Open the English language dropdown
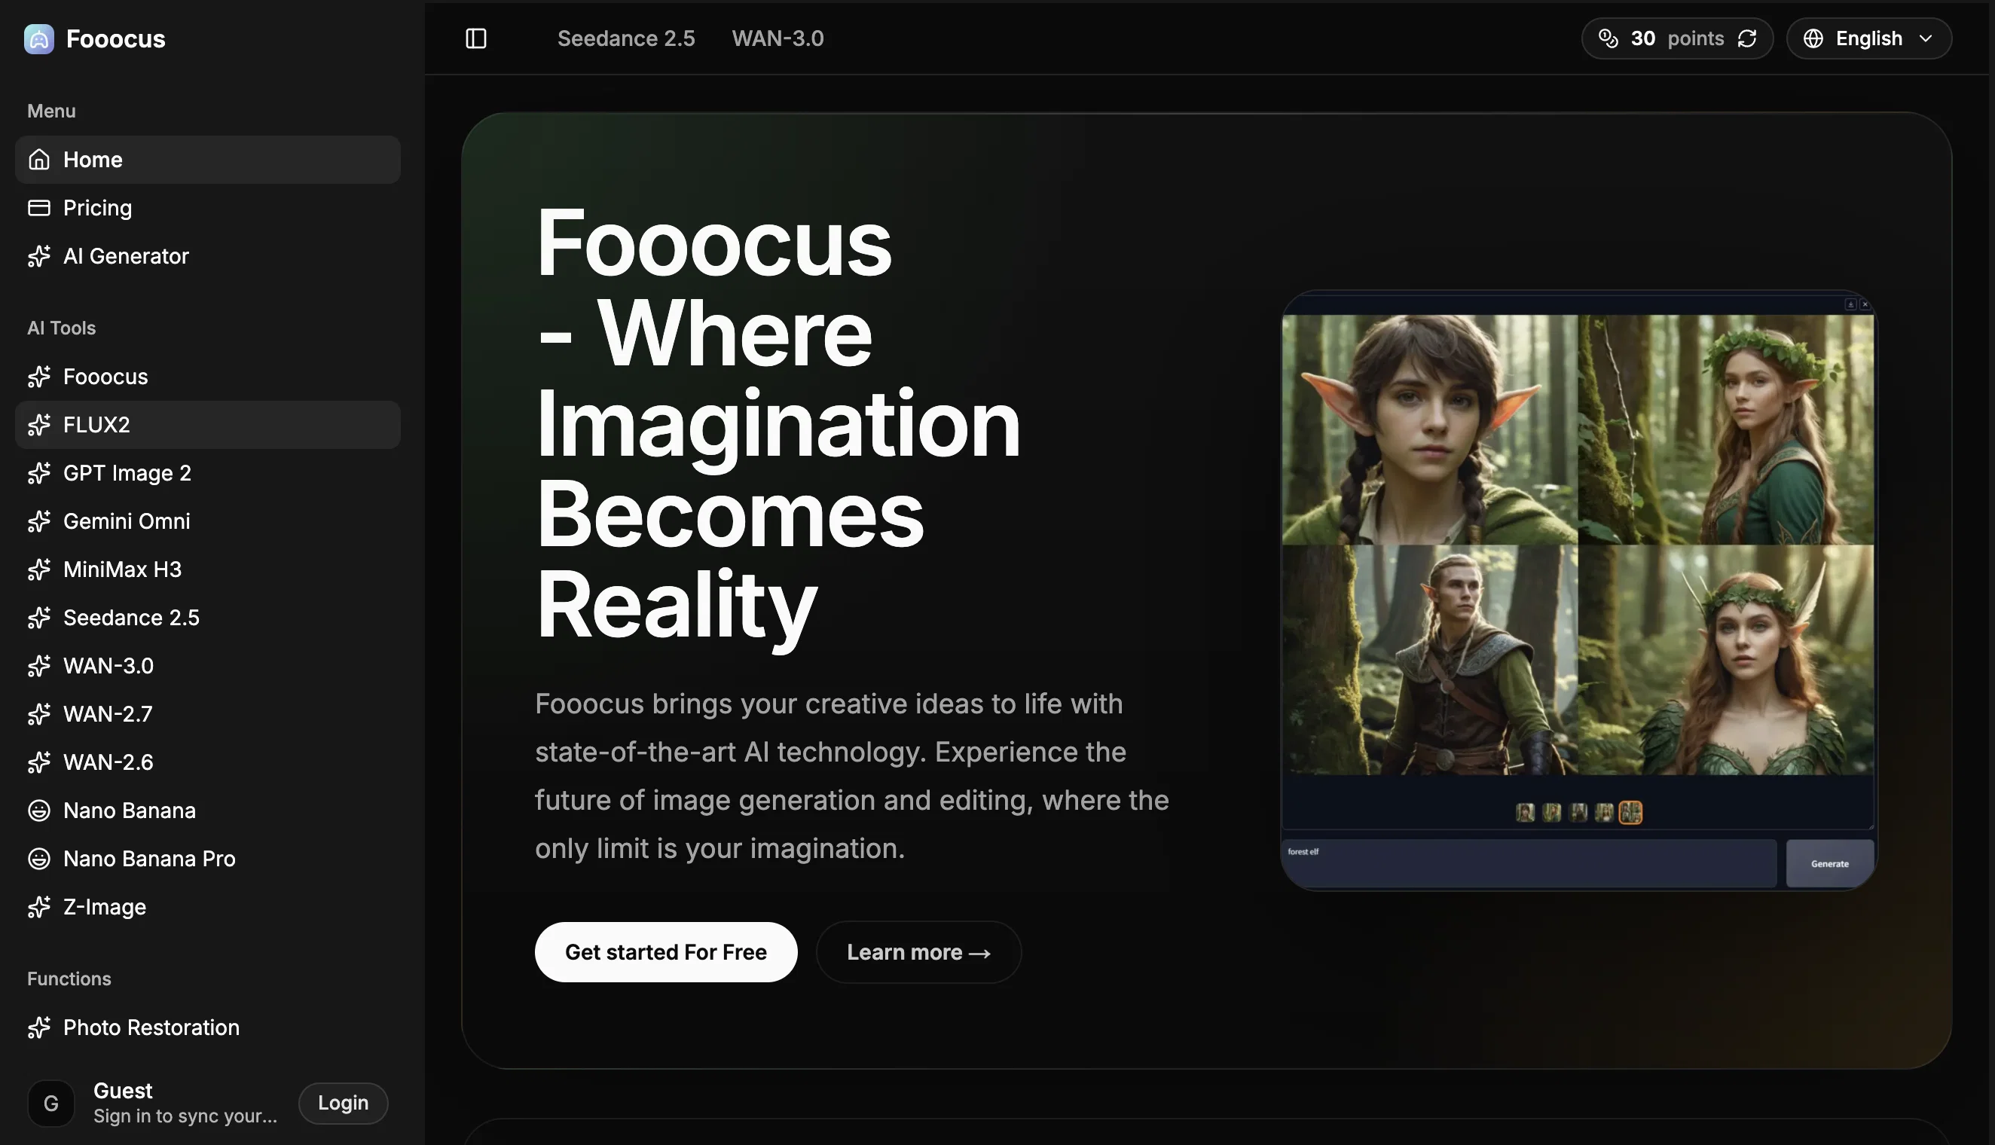The height and width of the screenshot is (1145, 1995). click(x=1869, y=38)
